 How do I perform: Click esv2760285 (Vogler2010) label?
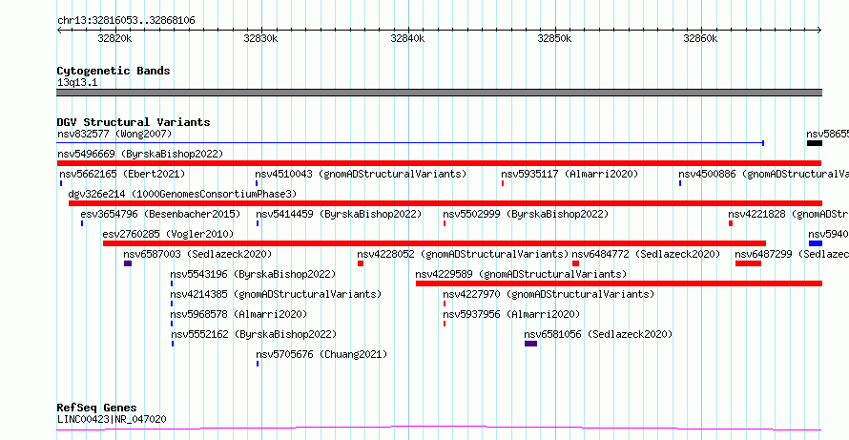coord(169,234)
